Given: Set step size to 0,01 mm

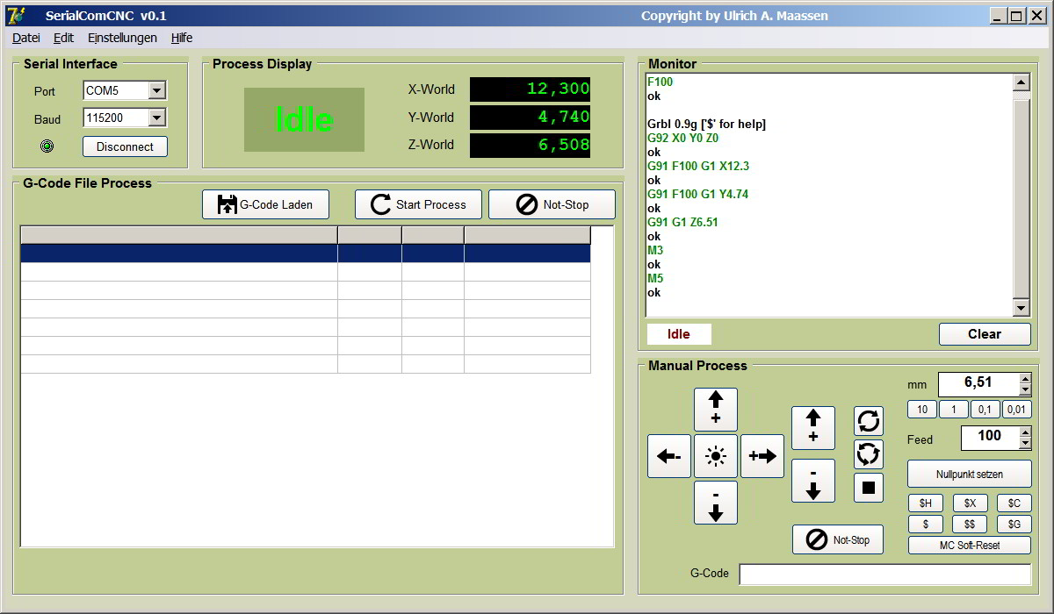Looking at the screenshot, I should (x=1016, y=410).
